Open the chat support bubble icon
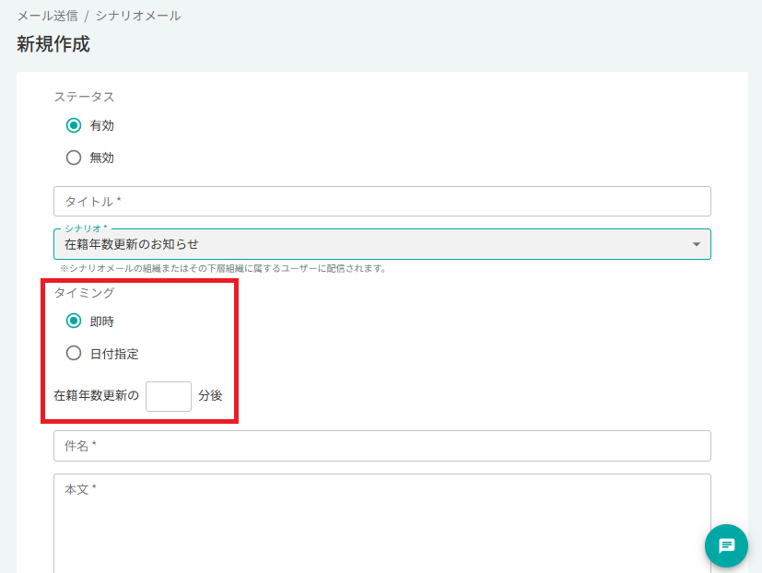The width and height of the screenshot is (762, 573). (726, 545)
